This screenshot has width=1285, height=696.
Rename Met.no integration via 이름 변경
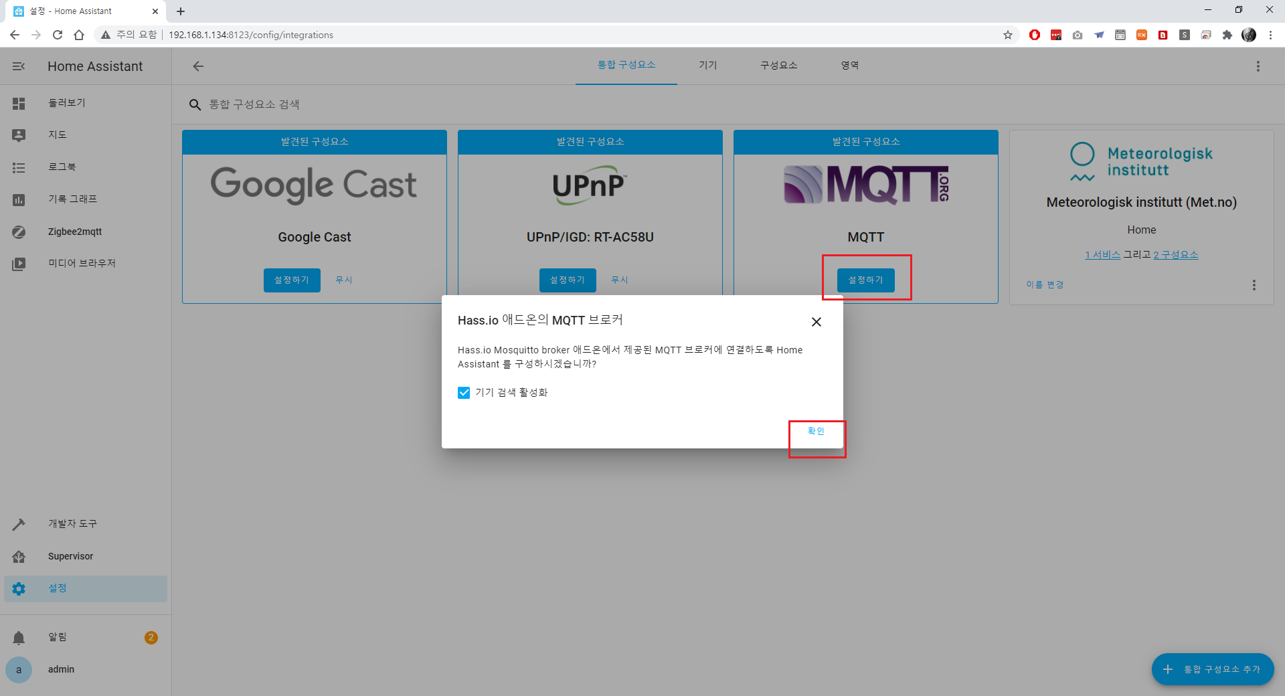pyautogui.click(x=1045, y=285)
